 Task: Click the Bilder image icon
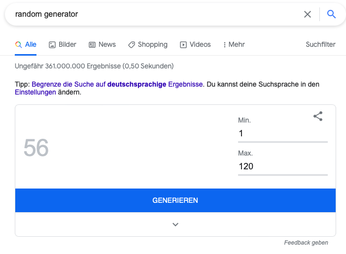tap(52, 45)
